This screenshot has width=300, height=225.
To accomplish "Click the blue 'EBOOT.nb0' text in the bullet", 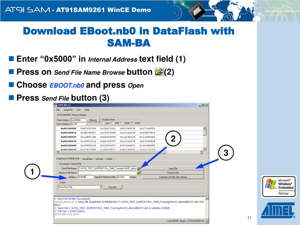I will click(67, 85).
